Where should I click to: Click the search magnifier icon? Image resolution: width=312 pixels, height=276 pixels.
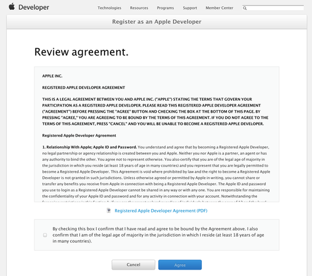[244, 8]
